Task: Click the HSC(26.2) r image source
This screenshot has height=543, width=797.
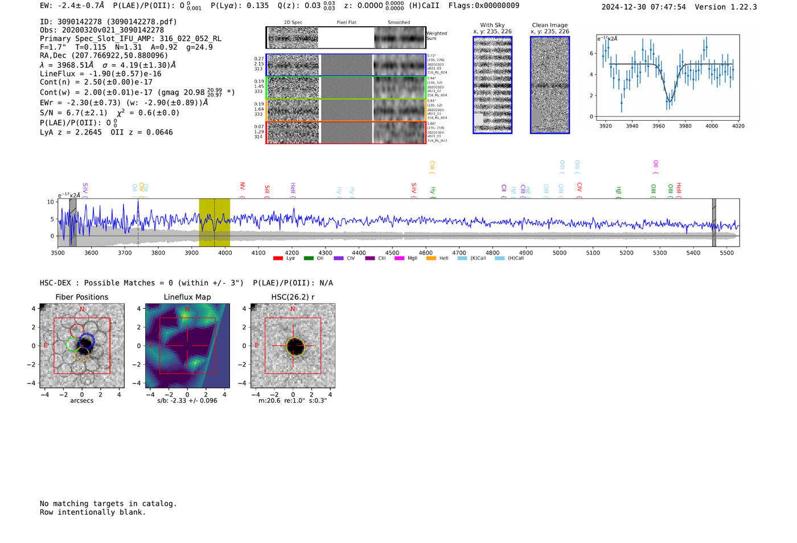Action: (x=293, y=346)
